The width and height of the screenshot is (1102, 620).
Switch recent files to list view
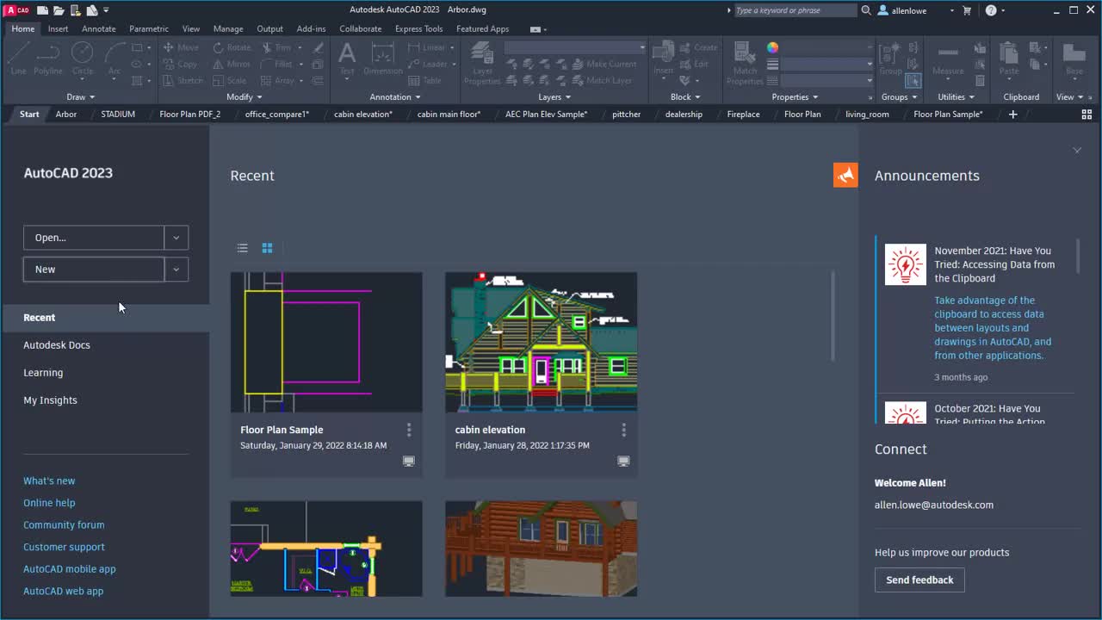(x=243, y=248)
